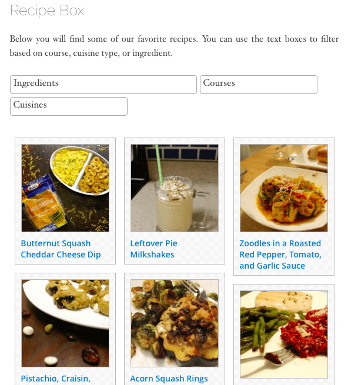This screenshot has width=358, height=385.
Task: Click the bread roll behind the zoodles plate
Action: pos(317,153)
